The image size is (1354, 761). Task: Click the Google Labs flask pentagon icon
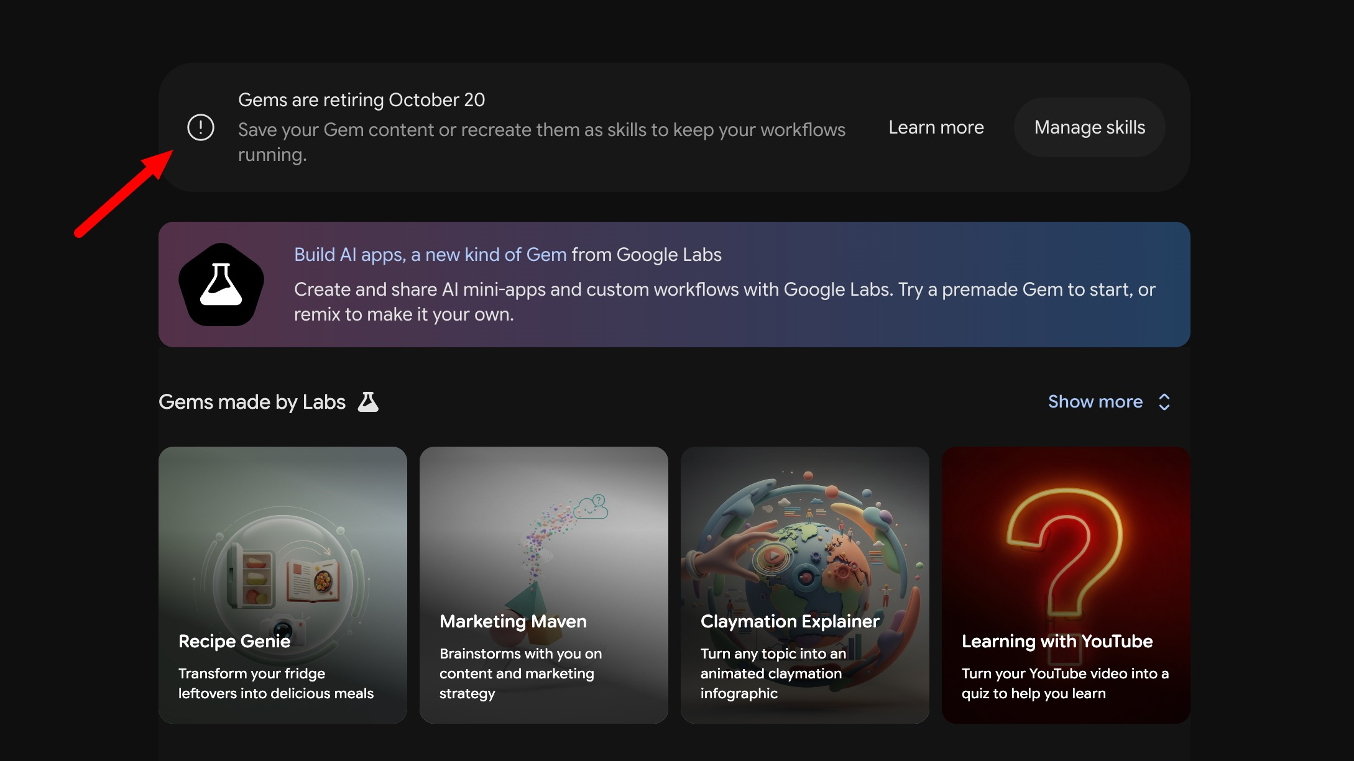[221, 285]
